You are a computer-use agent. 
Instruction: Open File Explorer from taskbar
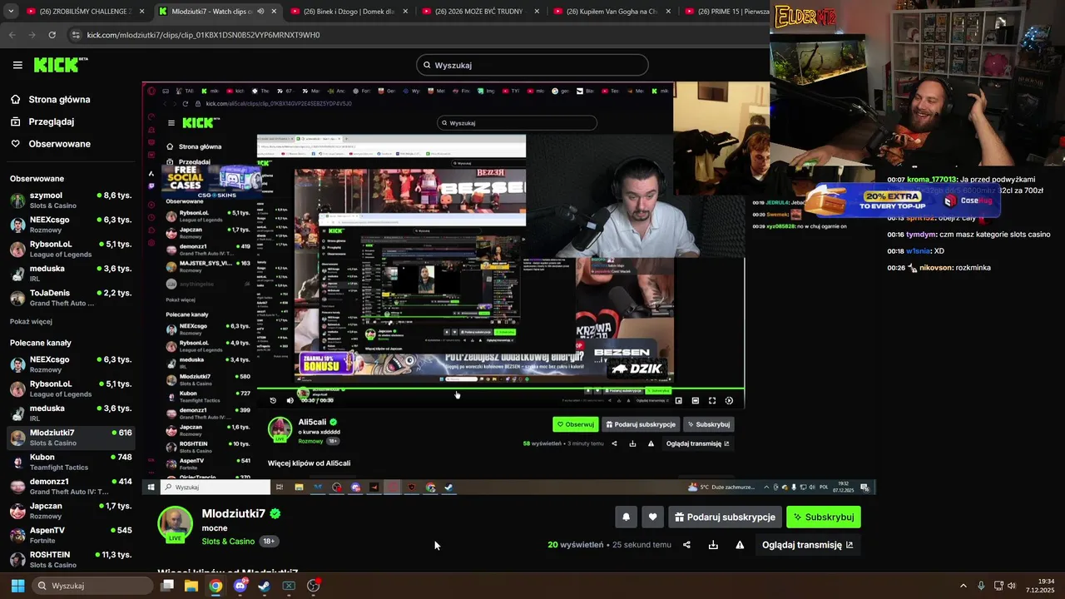[x=191, y=586]
